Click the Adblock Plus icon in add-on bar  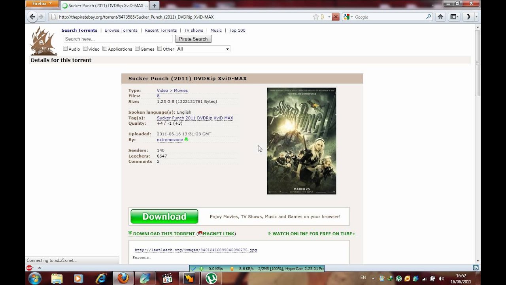click(x=29, y=268)
